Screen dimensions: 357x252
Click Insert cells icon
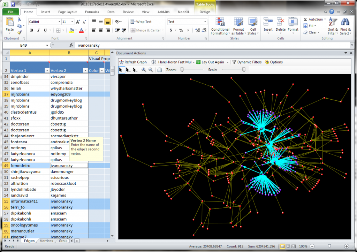(268, 22)
